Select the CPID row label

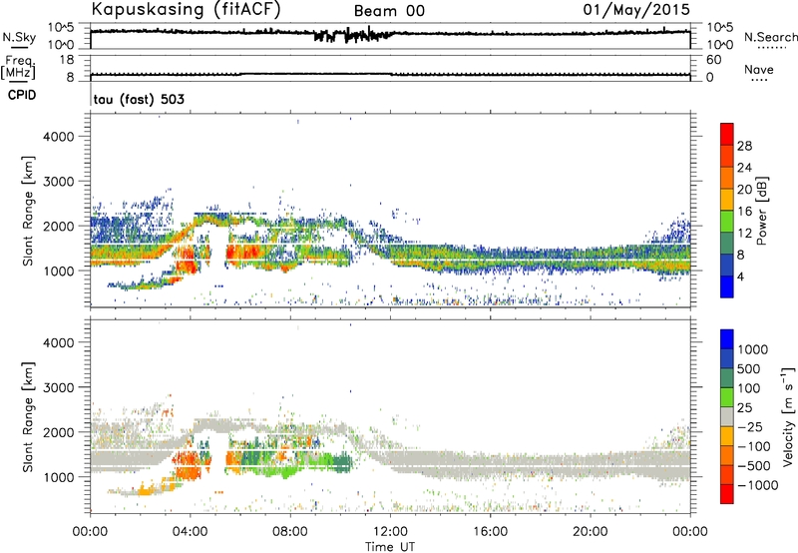tap(22, 95)
